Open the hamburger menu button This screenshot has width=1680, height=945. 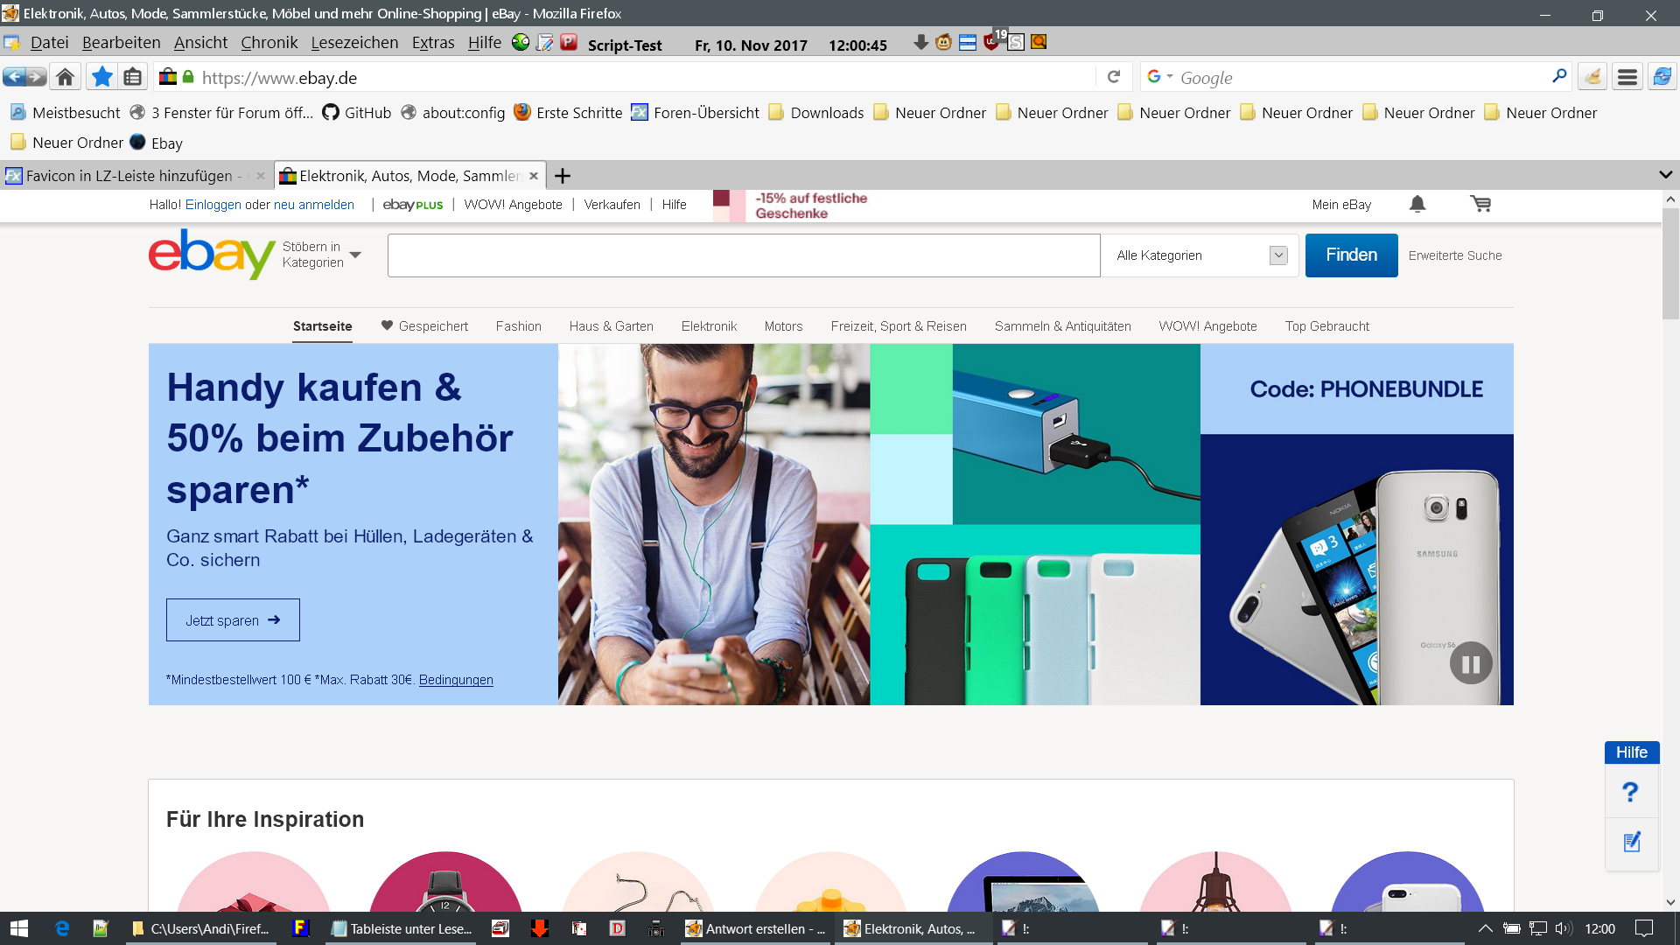(x=1627, y=77)
